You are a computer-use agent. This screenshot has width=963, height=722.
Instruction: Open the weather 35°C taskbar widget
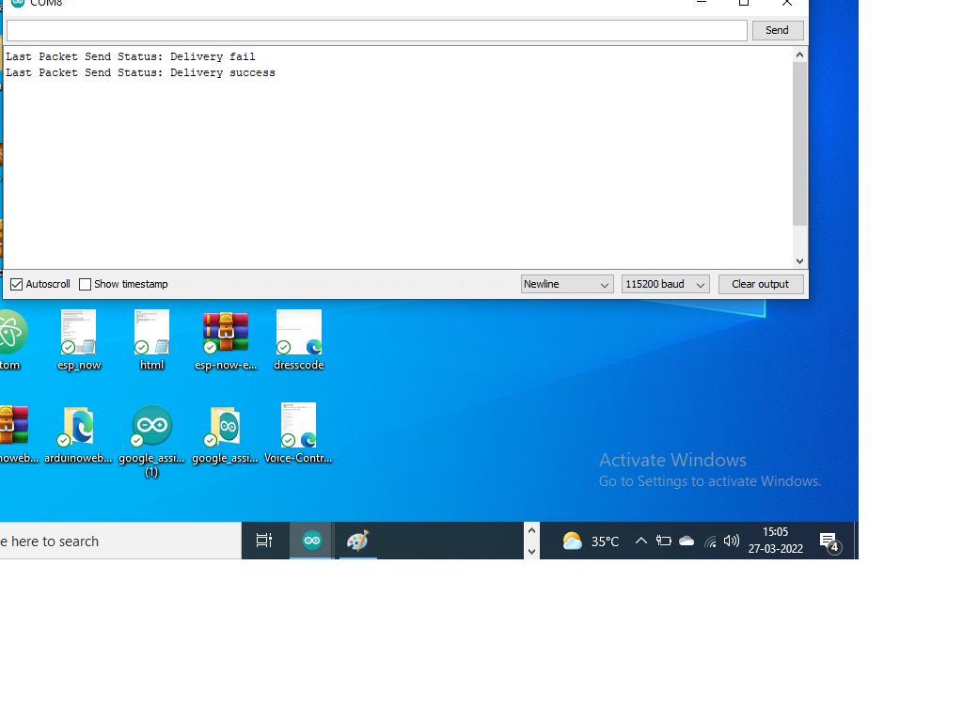(x=591, y=541)
